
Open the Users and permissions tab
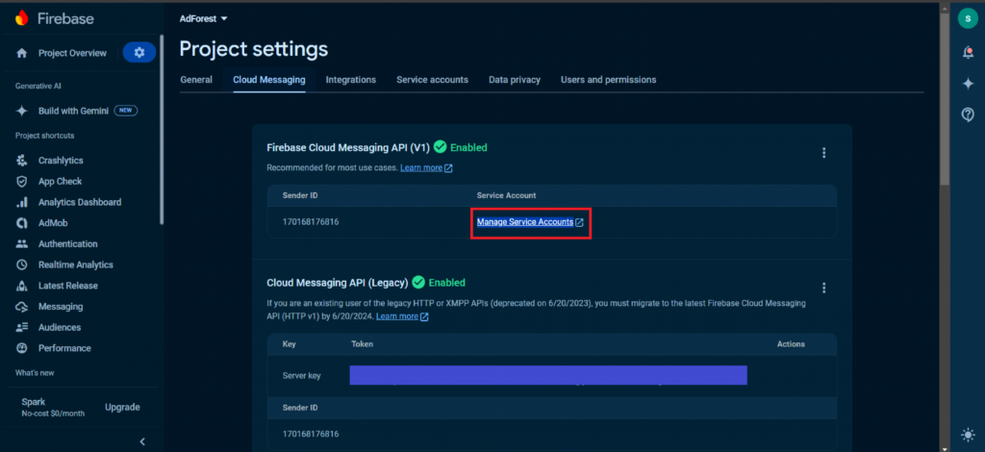pyautogui.click(x=608, y=80)
